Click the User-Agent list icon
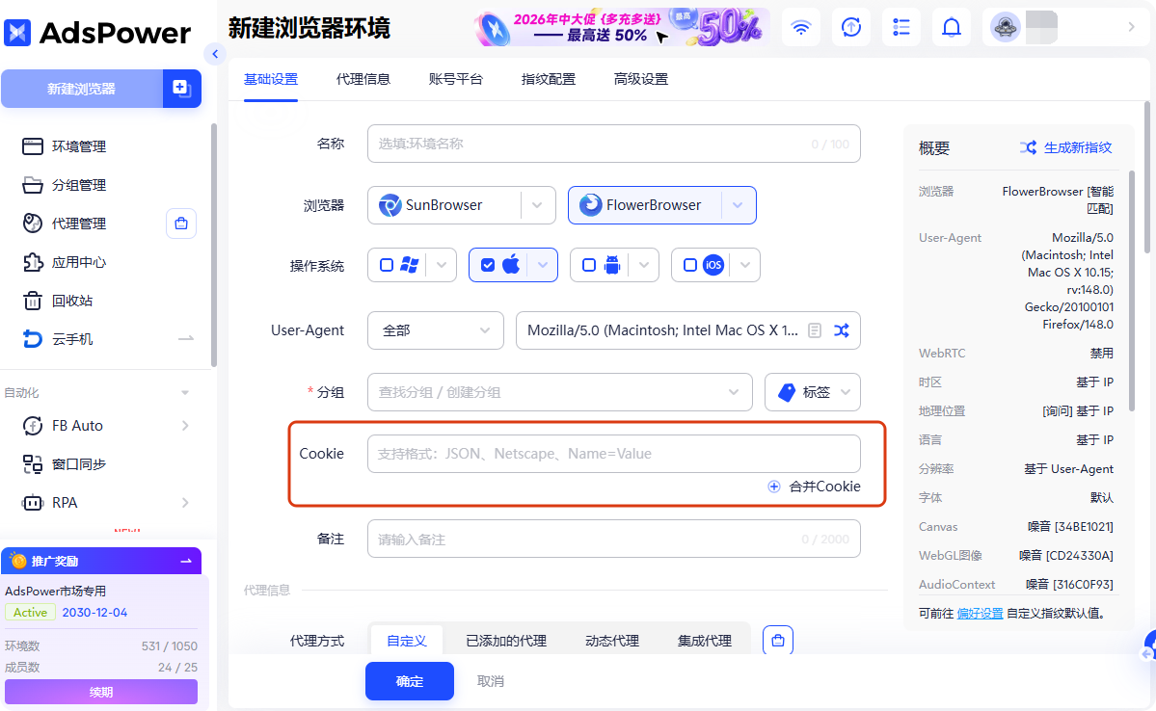The image size is (1156, 711). point(815,330)
